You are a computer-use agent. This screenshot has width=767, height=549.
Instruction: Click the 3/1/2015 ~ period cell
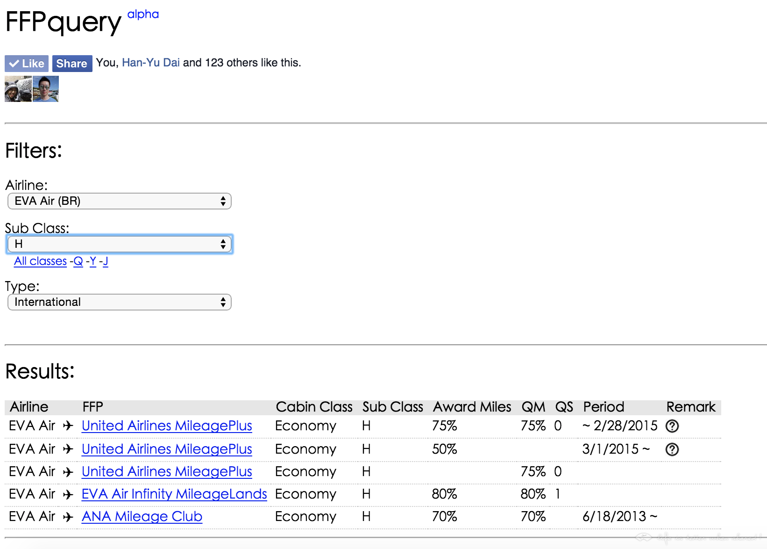[616, 449]
